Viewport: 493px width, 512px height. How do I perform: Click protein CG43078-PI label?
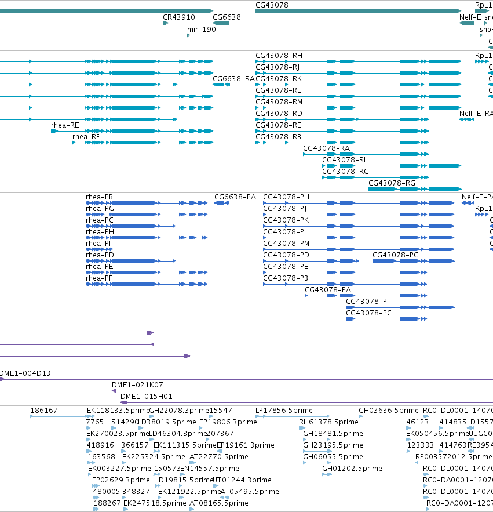367,301
